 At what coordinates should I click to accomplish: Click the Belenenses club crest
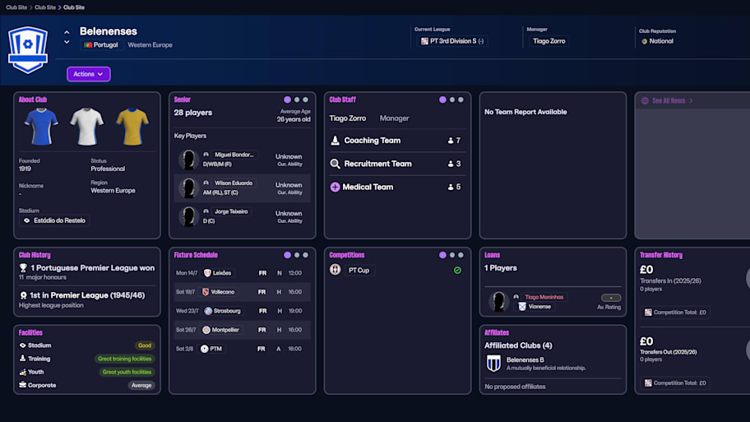click(28, 49)
